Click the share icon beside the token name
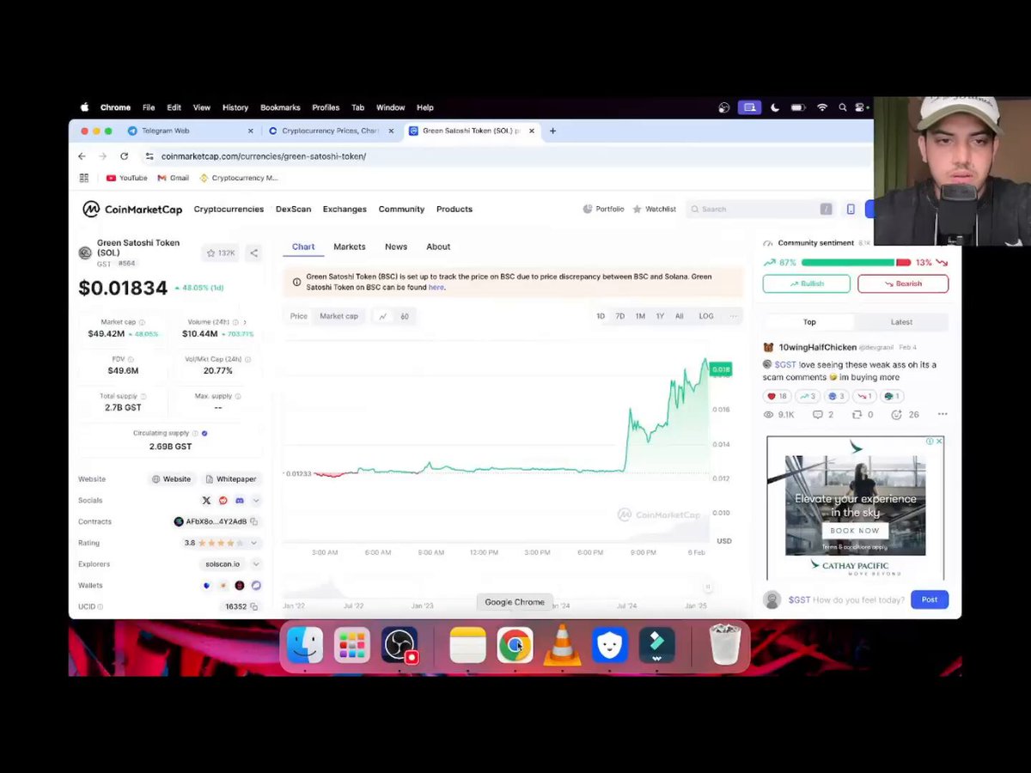This screenshot has height=773, width=1031. [x=253, y=253]
